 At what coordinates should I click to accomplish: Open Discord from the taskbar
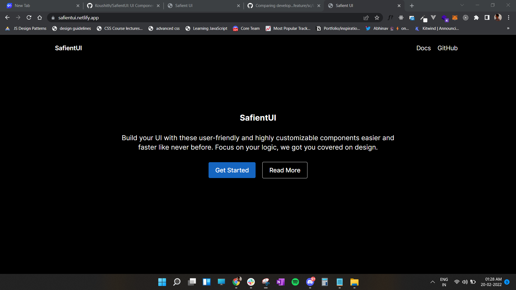click(x=310, y=282)
